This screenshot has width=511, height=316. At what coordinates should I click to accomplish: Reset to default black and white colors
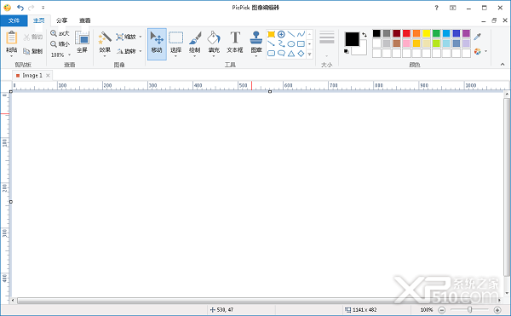click(346, 51)
